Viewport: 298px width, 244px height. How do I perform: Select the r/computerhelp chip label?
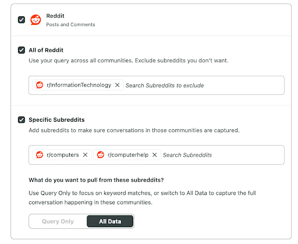tap(128, 155)
